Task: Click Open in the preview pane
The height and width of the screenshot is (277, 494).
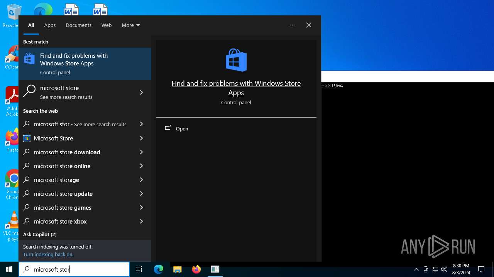Action: (x=182, y=128)
